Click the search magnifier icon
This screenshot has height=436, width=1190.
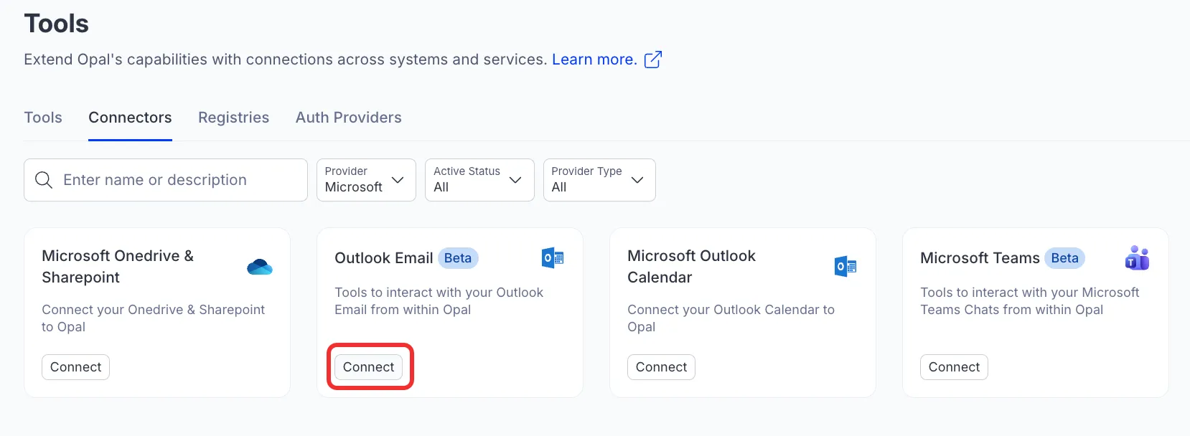[44, 180]
